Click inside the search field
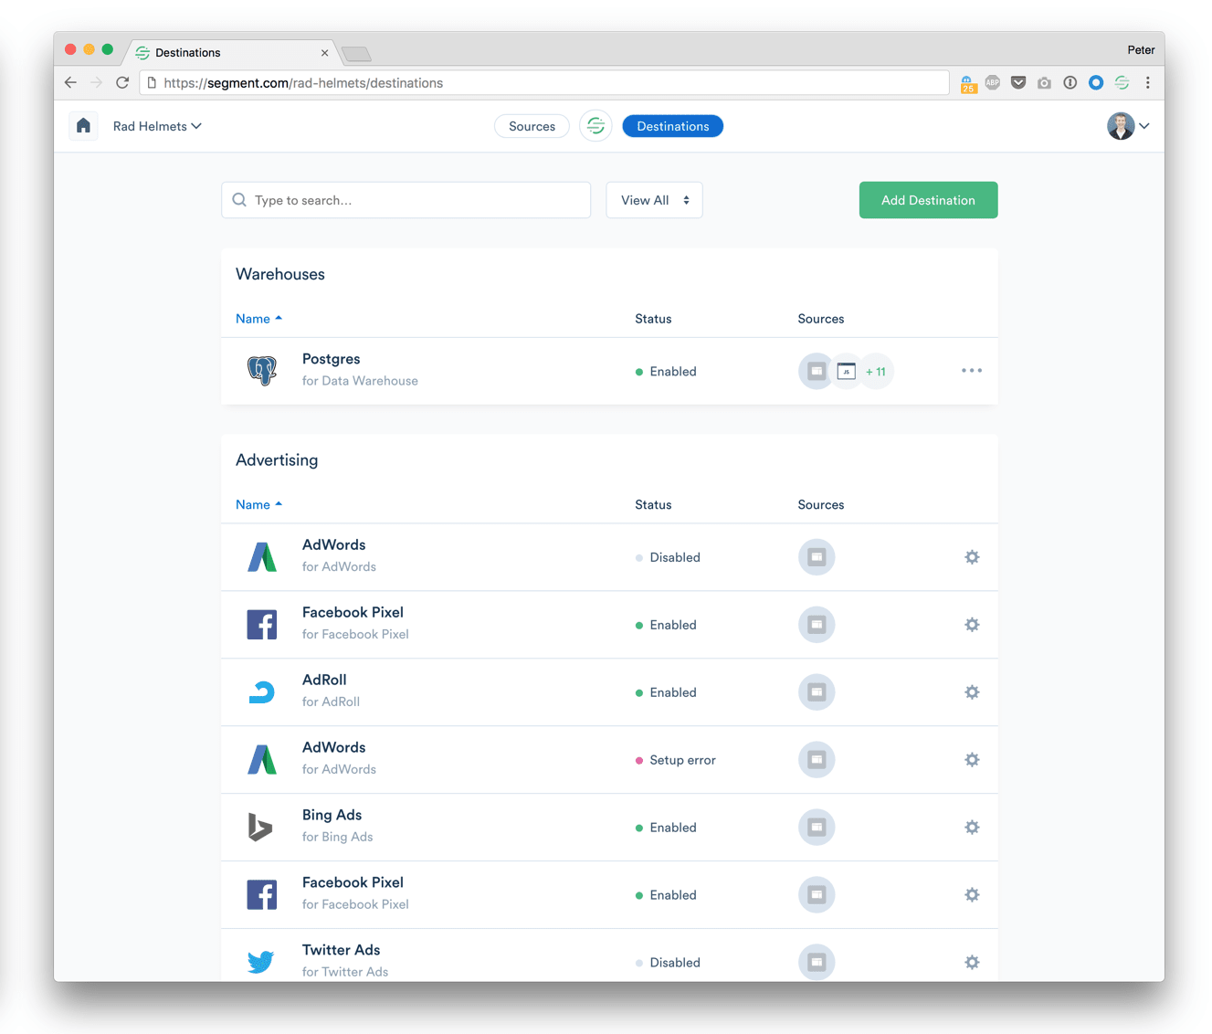The width and height of the screenshot is (1212, 1034). (x=406, y=199)
